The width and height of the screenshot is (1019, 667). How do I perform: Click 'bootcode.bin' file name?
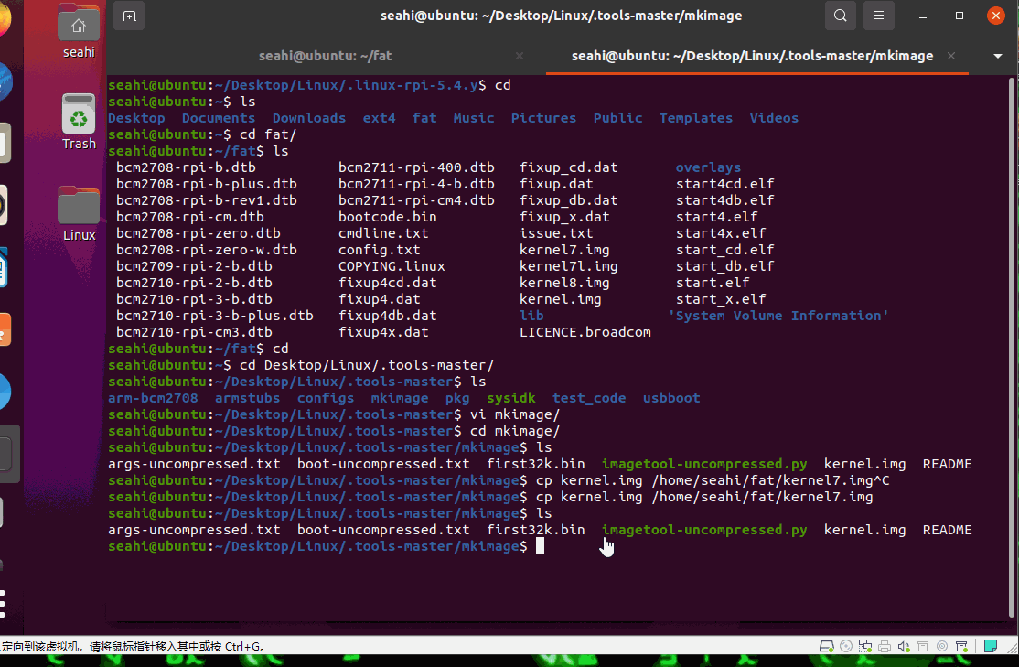tap(387, 217)
